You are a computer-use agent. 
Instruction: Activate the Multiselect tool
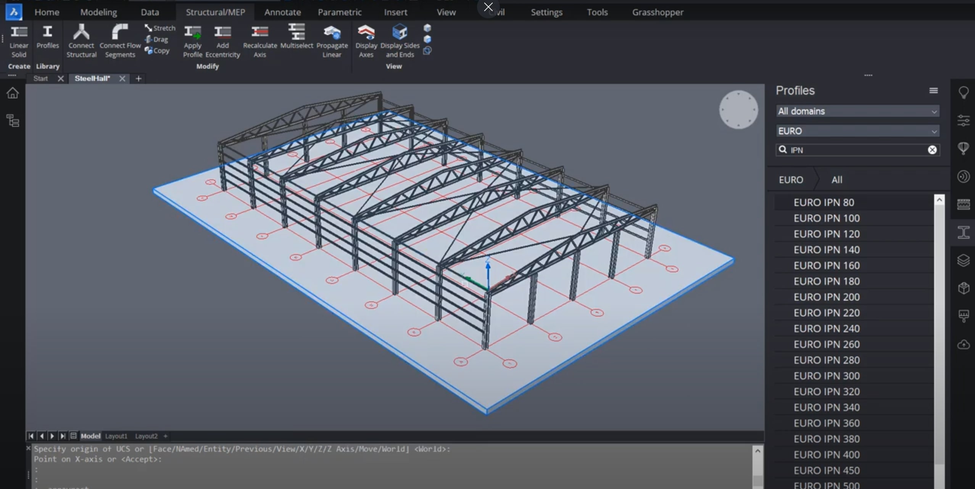click(x=297, y=36)
